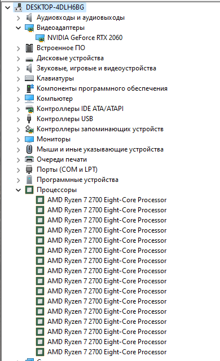Expand Звуковые, игровые и видеоустройства node
Viewport: 220px width, 361px height.
(19, 69)
